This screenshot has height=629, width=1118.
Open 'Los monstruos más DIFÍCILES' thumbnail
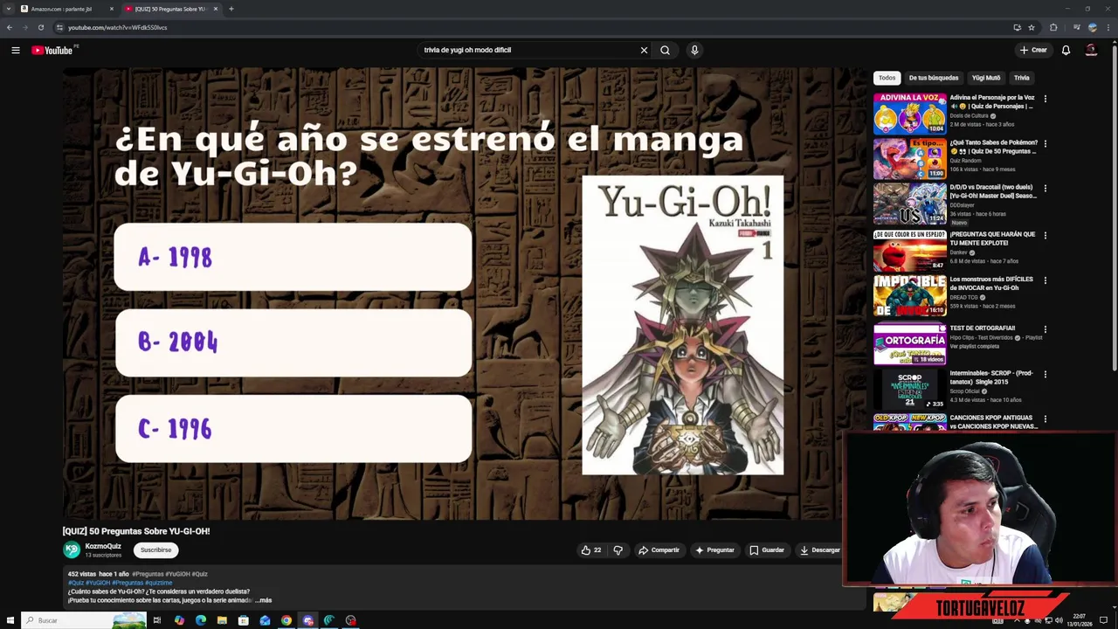(909, 295)
